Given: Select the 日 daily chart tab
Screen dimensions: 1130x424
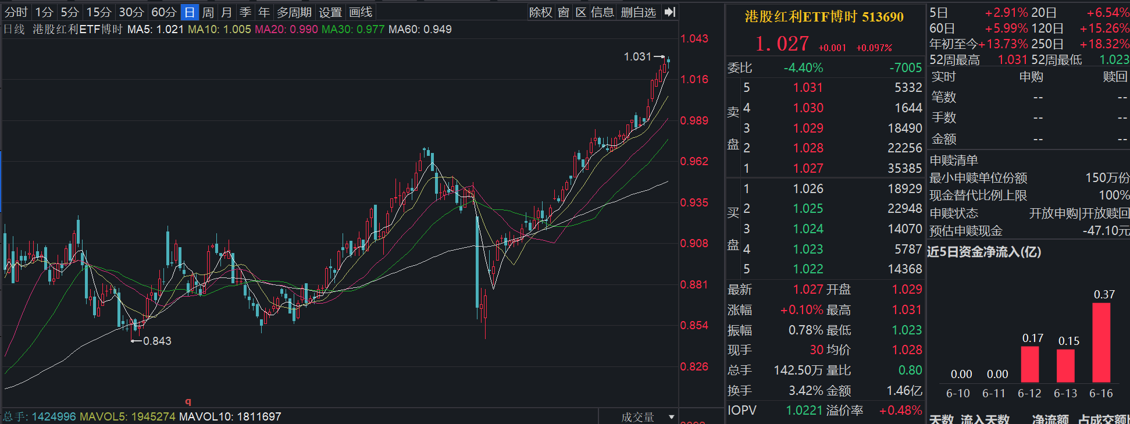Looking at the screenshot, I should click(190, 12).
